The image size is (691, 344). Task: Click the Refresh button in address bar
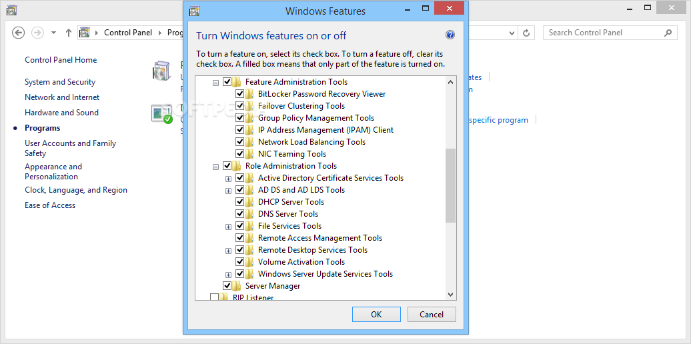tap(526, 33)
